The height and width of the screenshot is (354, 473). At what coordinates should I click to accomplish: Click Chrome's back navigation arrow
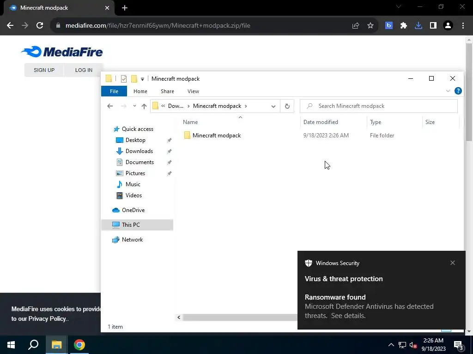pyautogui.click(x=10, y=26)
